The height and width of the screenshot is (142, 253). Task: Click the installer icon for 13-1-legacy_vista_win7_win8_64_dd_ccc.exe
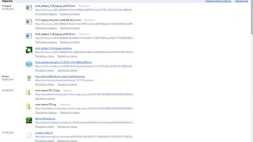point(29,22)
